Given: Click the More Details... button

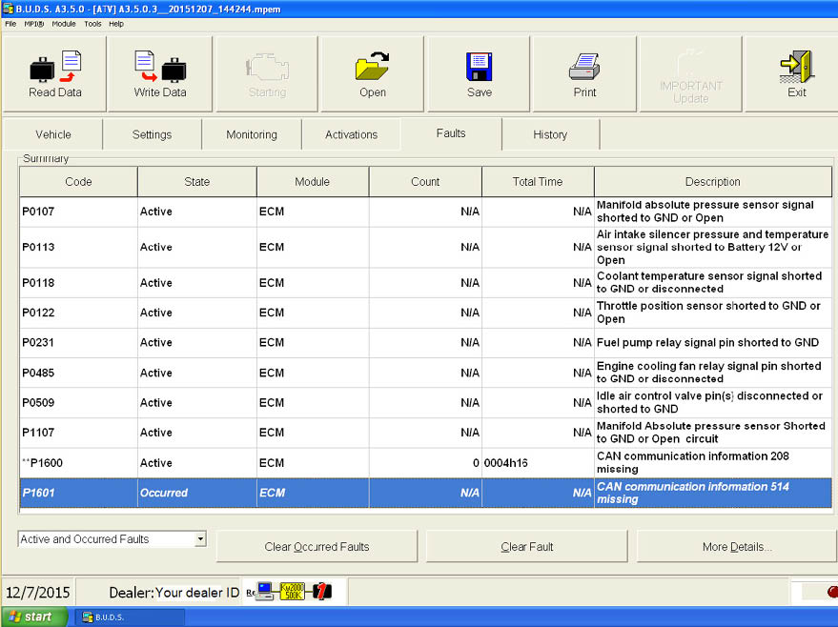Looking at the screenshot, I should point(736,547).
